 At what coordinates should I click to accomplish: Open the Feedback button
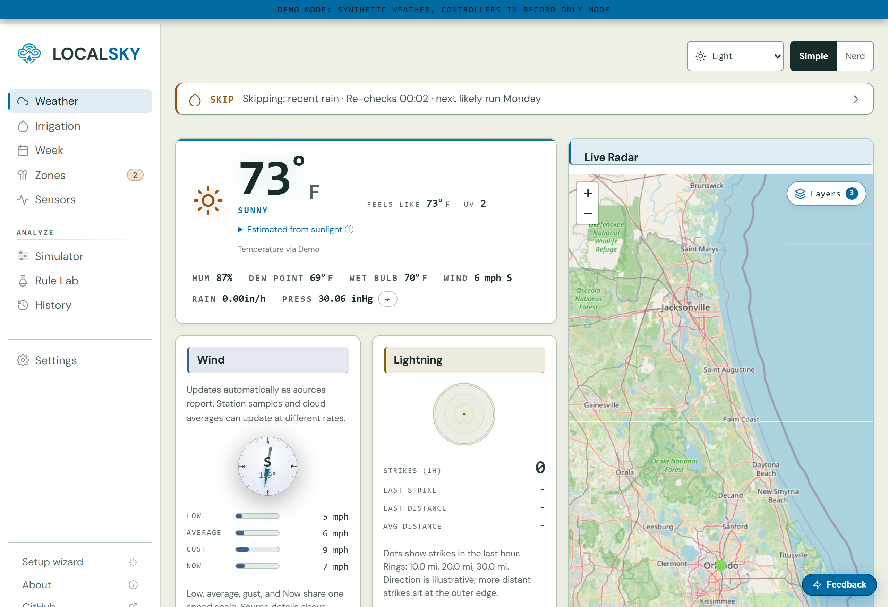click(x=839, y=584)
